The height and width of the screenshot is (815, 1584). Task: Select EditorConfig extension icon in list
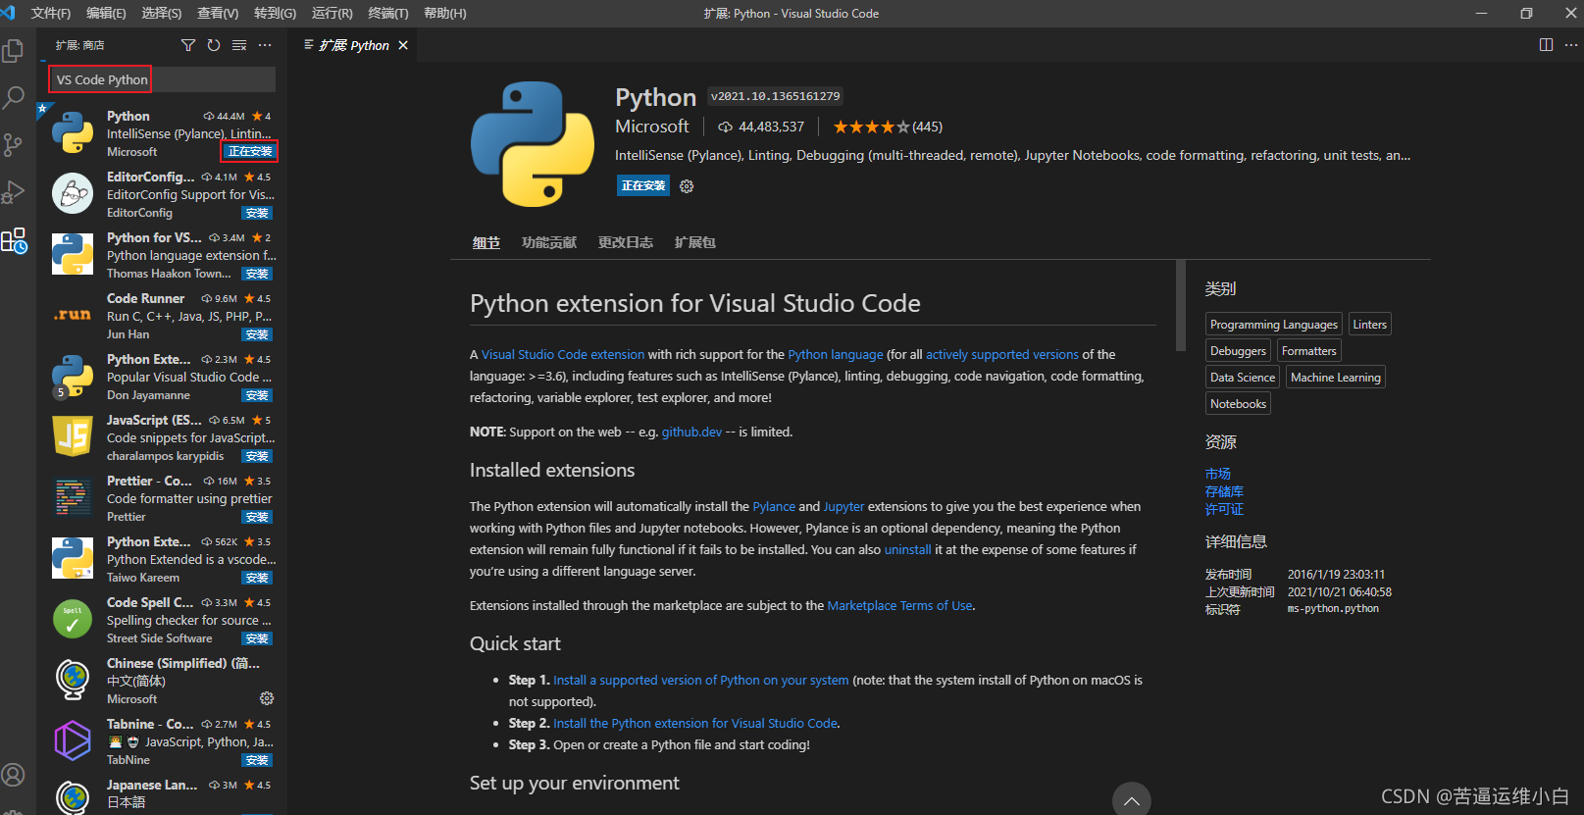point(73,193)
